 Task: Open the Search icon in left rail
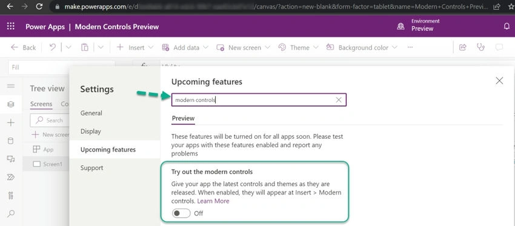[x=11, y=214]
